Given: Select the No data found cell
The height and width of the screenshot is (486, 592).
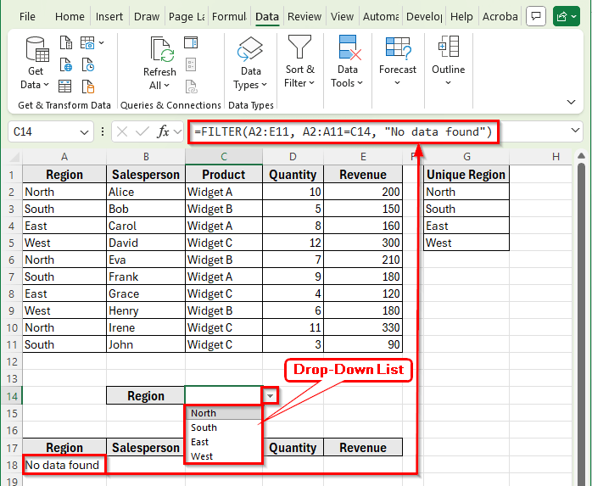Looking at the screenshot, I should point(64,465).
